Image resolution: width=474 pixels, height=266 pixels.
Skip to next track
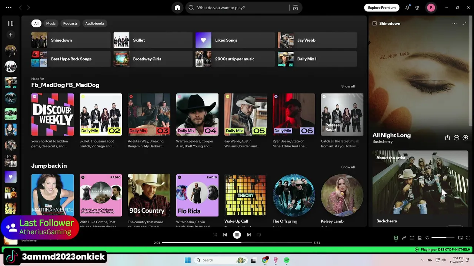click(249, 235)
